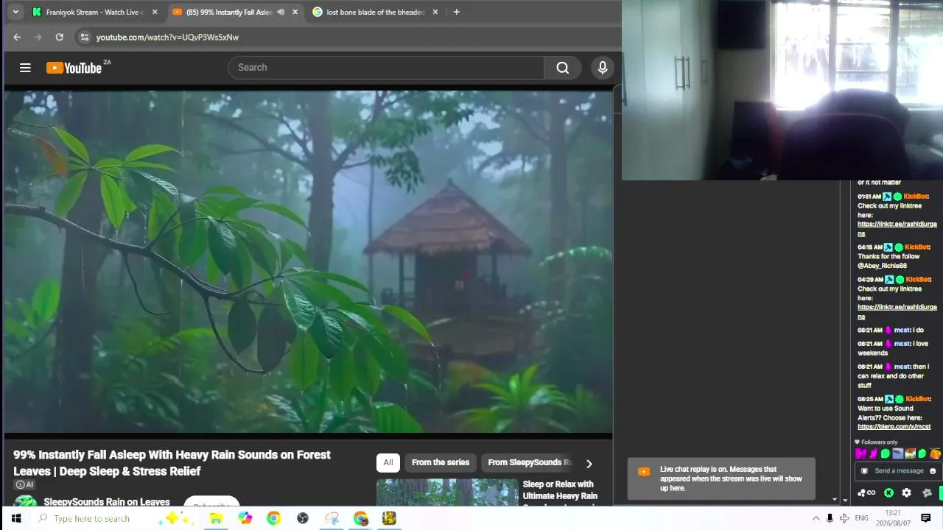This screenshot has width=943, height=530.
Task: Open the clock and date flyout
Action: (x=893, y=517)
